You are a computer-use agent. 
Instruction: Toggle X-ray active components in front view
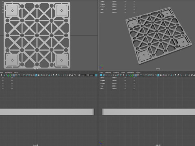pyautogui.click(x=72, y=75)
